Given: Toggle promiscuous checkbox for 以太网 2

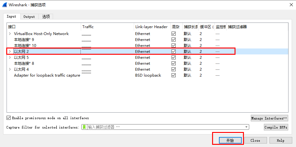Looking at the screenshot, I should (173, 52).
